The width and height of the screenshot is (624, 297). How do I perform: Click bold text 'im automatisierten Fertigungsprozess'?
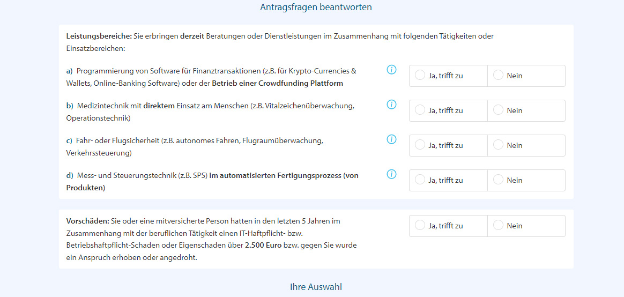coord(275,175)
